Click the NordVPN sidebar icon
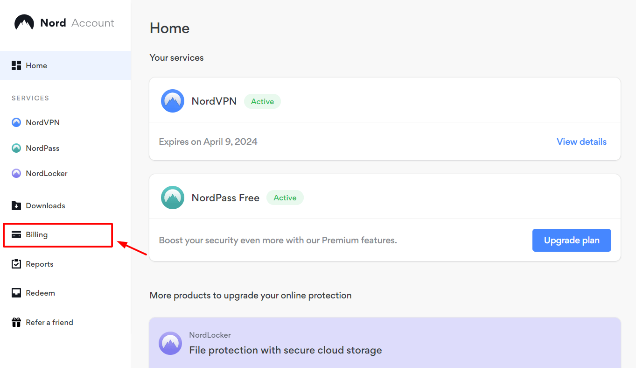 (x=16, y=122)
